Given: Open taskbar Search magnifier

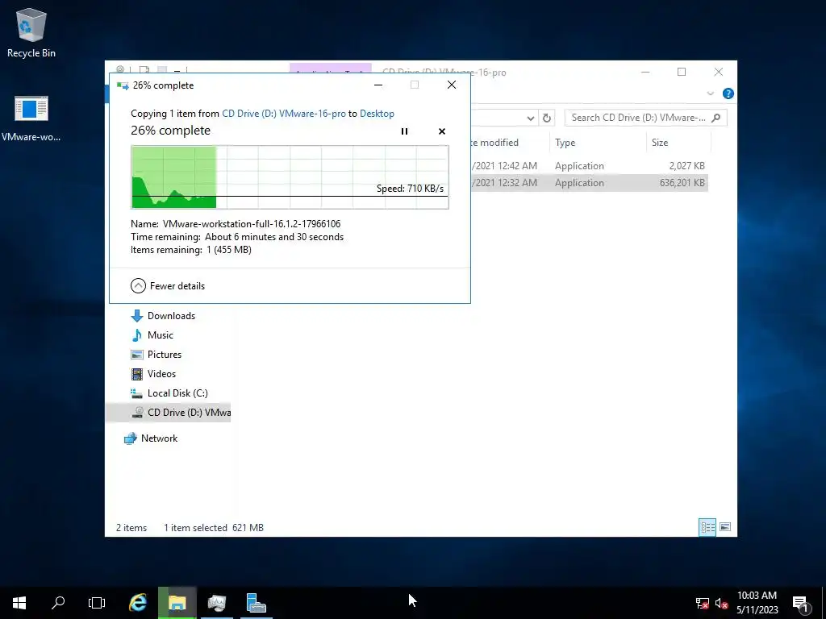Looking at the screenshot, I should pyautogui.click(x=58, y=603).
